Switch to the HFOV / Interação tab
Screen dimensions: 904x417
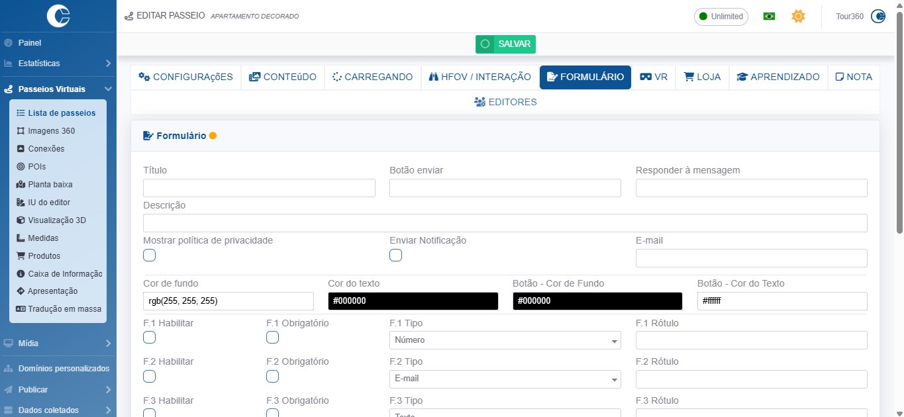point(480,77)
